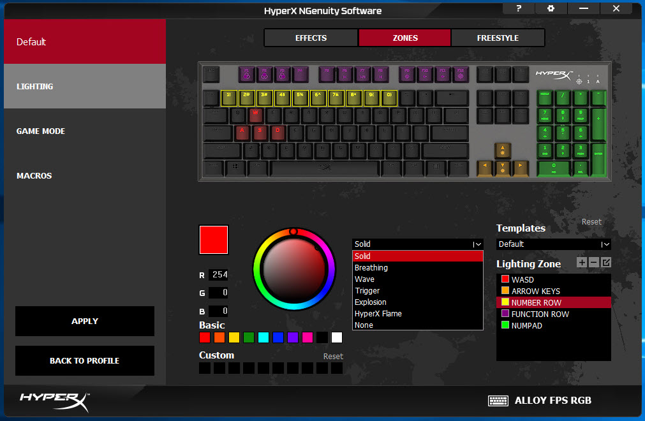Open settings with the gear icon
The height and width of the screenshot is (421, 645).
click(551, 8)
